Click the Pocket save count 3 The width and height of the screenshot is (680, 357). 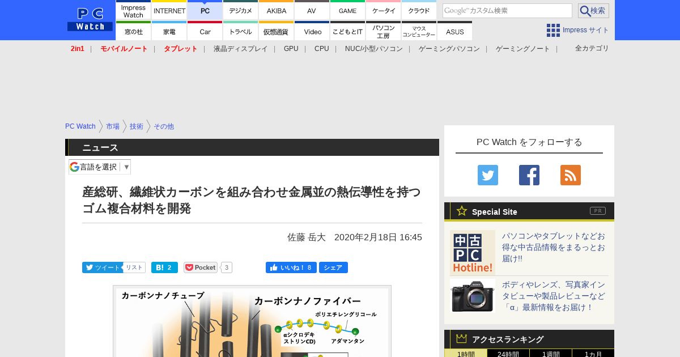[x=226, y=267]
